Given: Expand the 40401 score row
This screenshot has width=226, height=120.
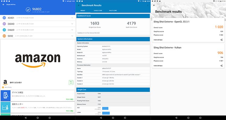Looking at the screenshot, I should pos(72,18).
